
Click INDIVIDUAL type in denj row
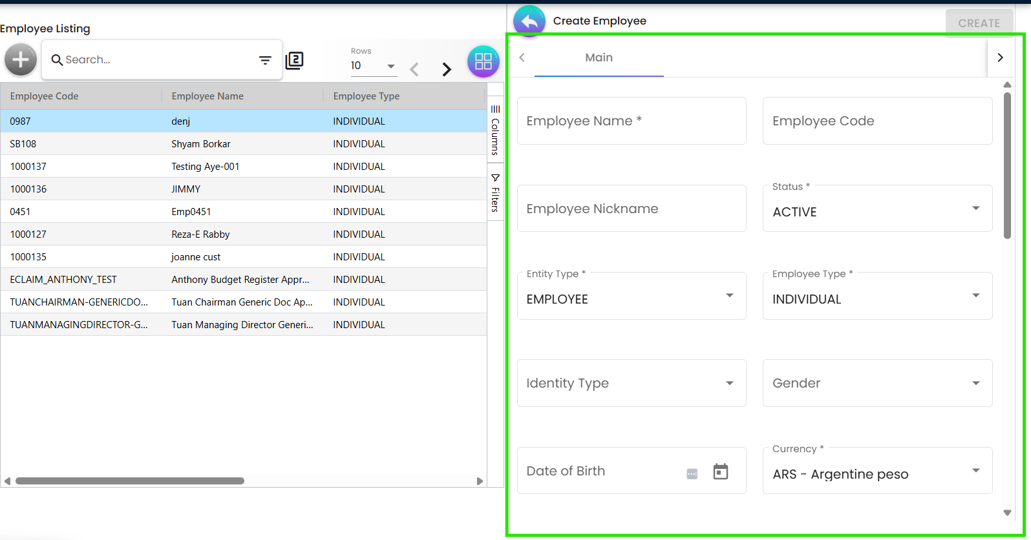[359, 121]
